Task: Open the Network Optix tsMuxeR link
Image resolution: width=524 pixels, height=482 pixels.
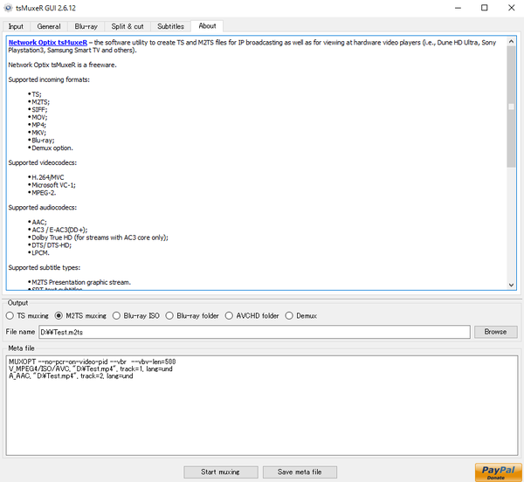Action: click(x=48, y=43)
